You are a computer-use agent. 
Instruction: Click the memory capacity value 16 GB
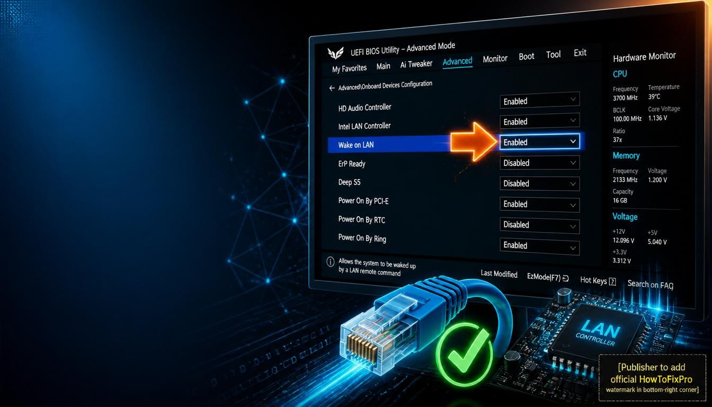(620, 201)
